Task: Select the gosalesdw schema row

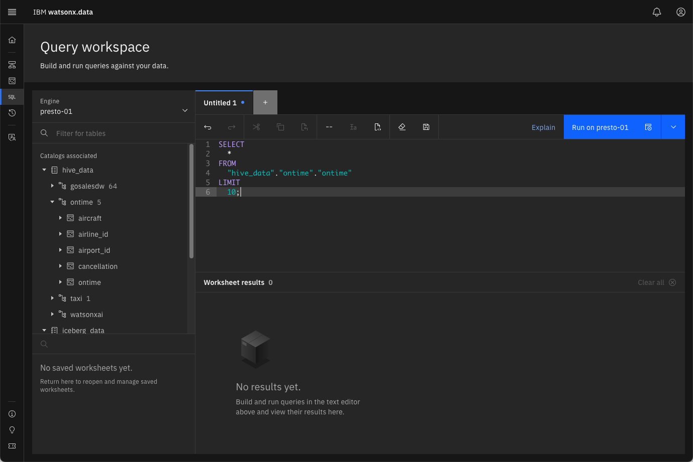Action: point(110,186)
